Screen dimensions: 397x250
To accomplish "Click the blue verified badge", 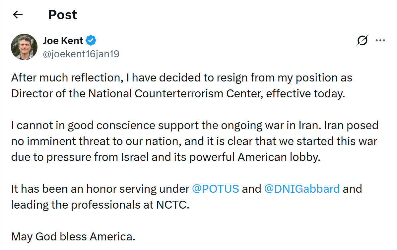I will [91, 41].
